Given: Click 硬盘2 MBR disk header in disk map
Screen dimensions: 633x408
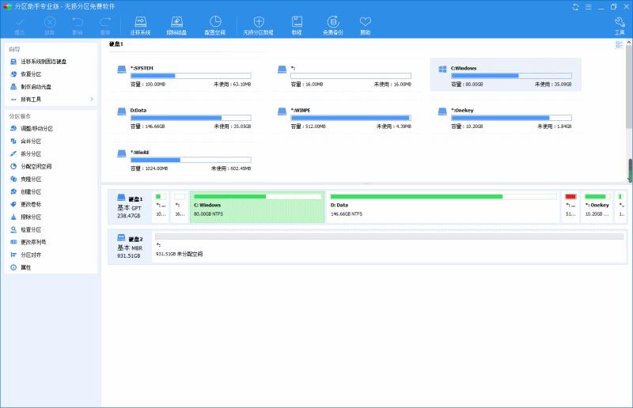Looking at the screenshot, I should pos(130,247).
